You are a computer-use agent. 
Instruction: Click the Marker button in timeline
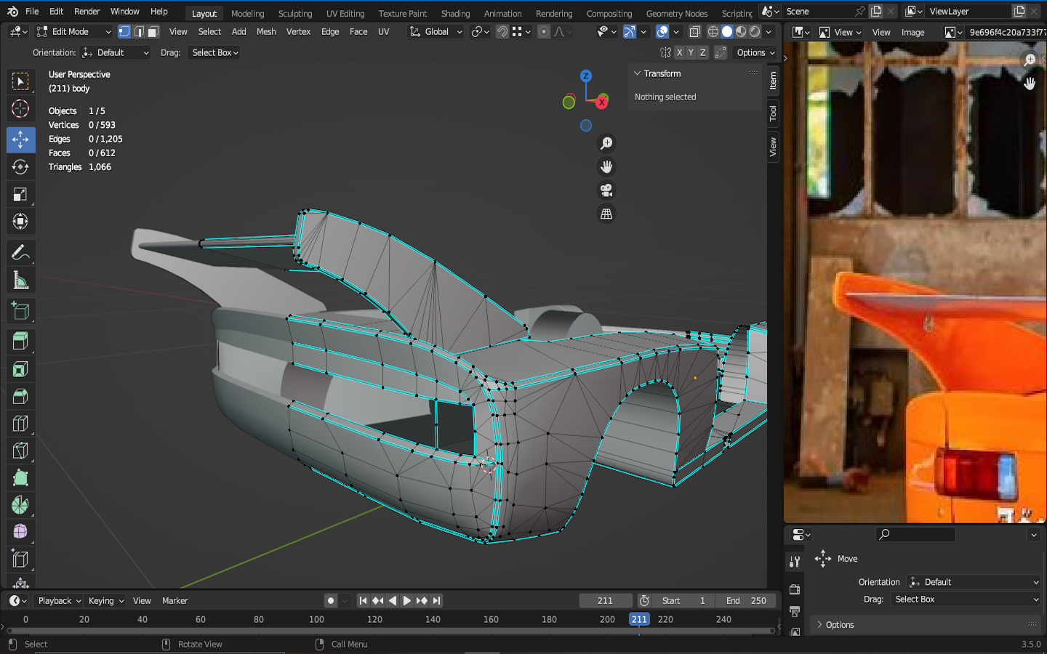[x=174, y=601]
